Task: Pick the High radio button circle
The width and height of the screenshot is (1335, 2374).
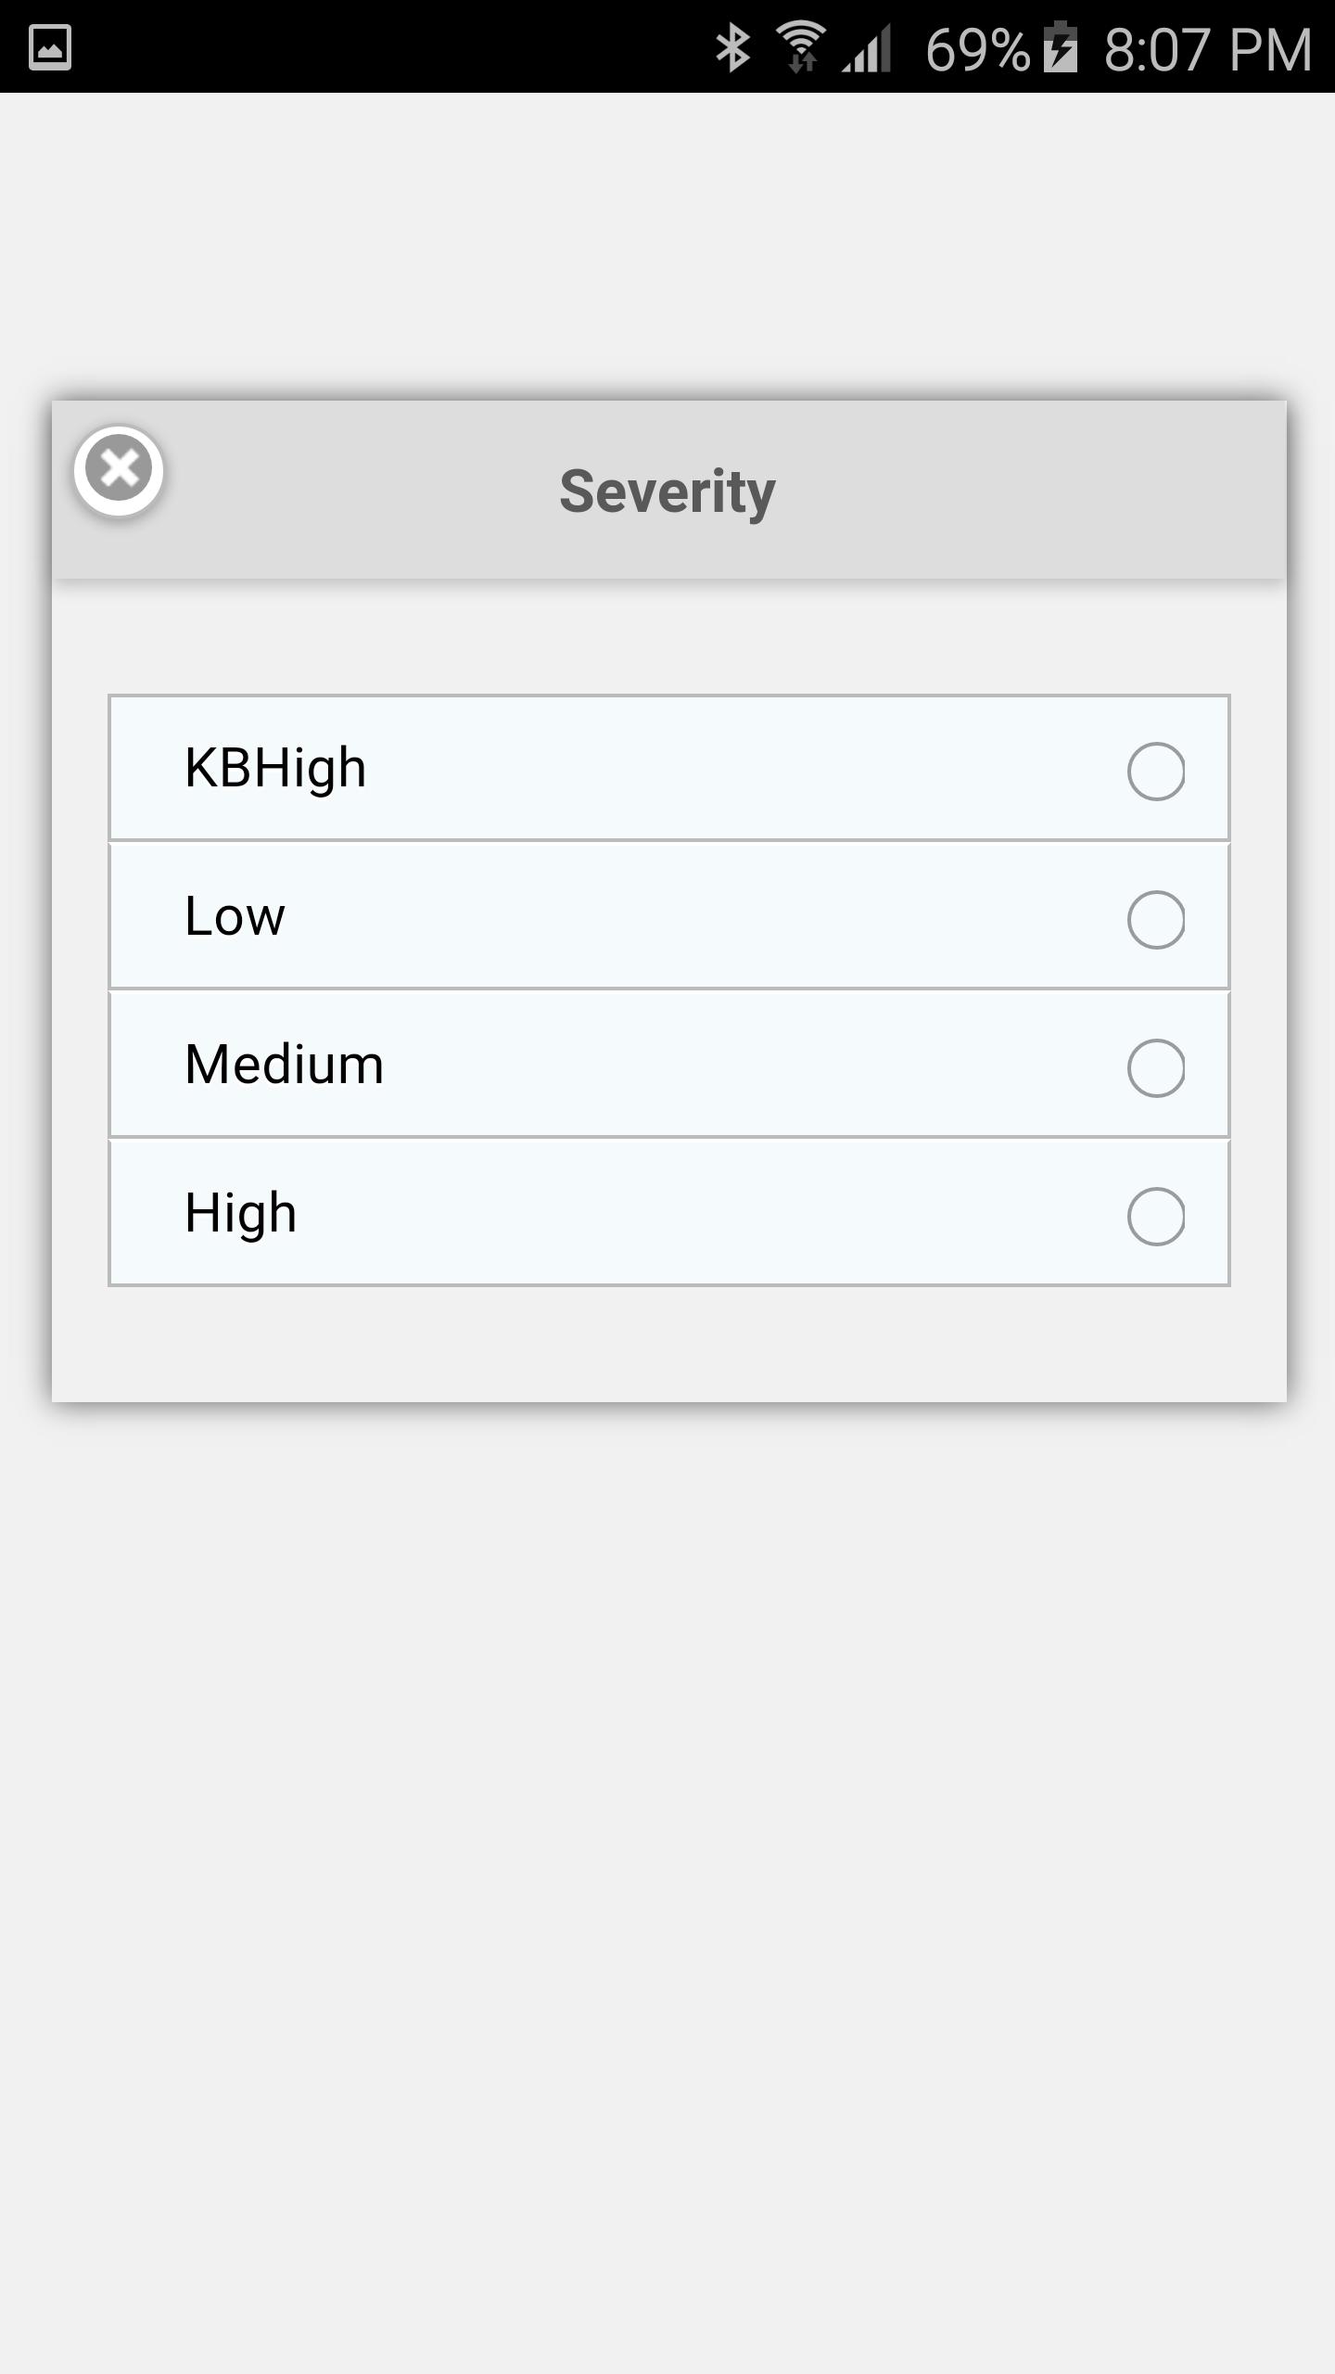Action: click(x=1155, y=1216)
